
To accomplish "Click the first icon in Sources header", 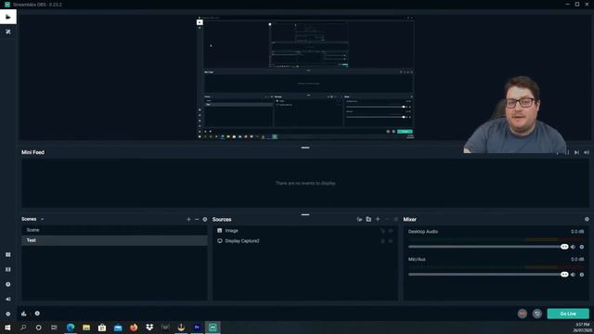I will click(359, 219).
